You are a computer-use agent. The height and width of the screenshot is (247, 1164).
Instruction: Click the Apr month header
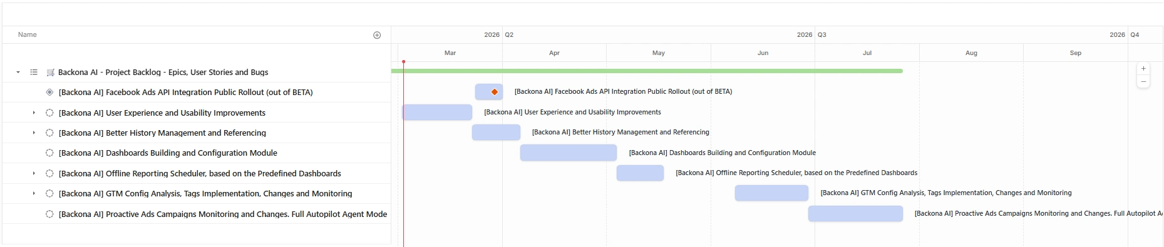point(554,53)
